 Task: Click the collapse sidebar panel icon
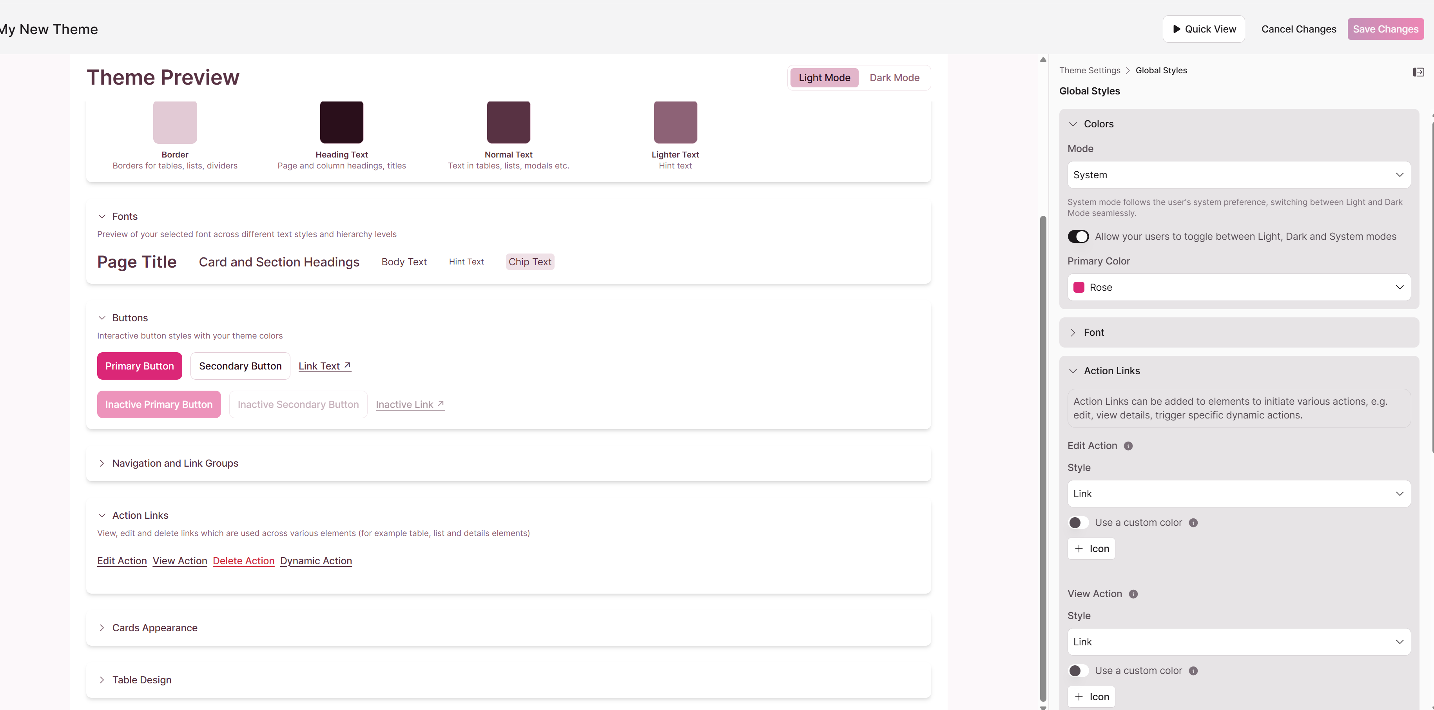point(1418,72)
